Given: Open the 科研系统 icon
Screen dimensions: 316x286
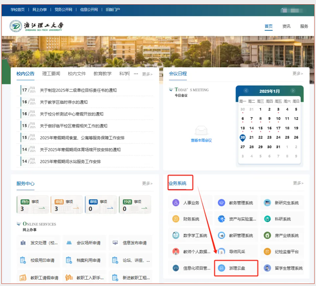Looking at the screenshot, I should (x=268, y=219).
